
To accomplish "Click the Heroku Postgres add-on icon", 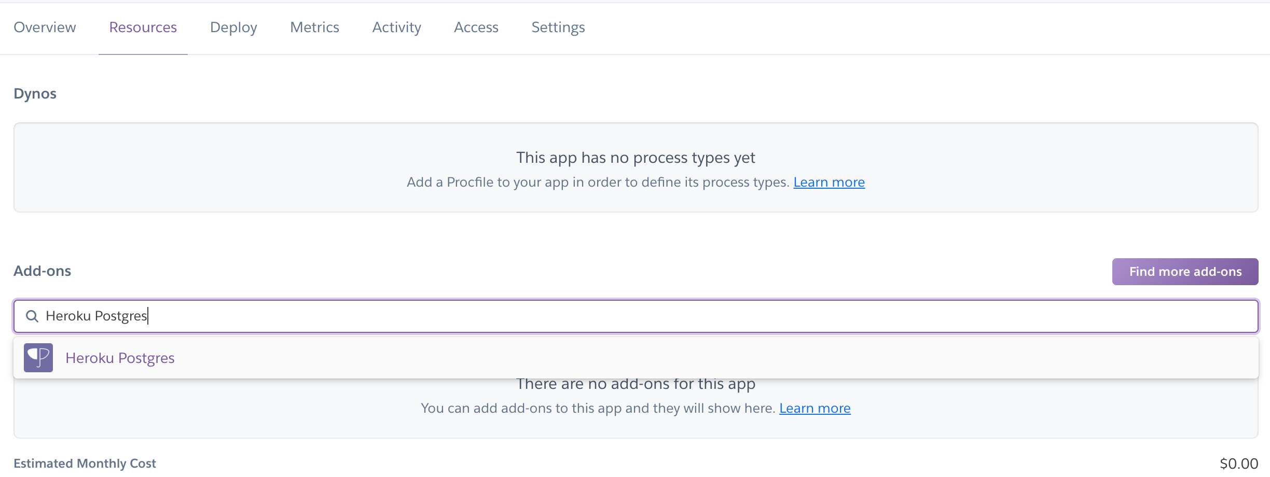I will click(x=38, y=358).
